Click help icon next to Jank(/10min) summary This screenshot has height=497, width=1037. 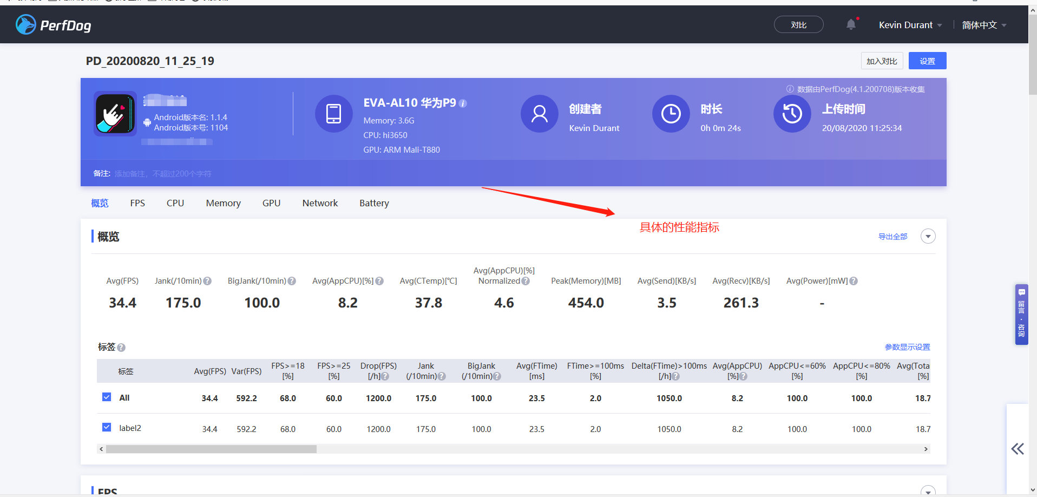(x=207, y=281)
